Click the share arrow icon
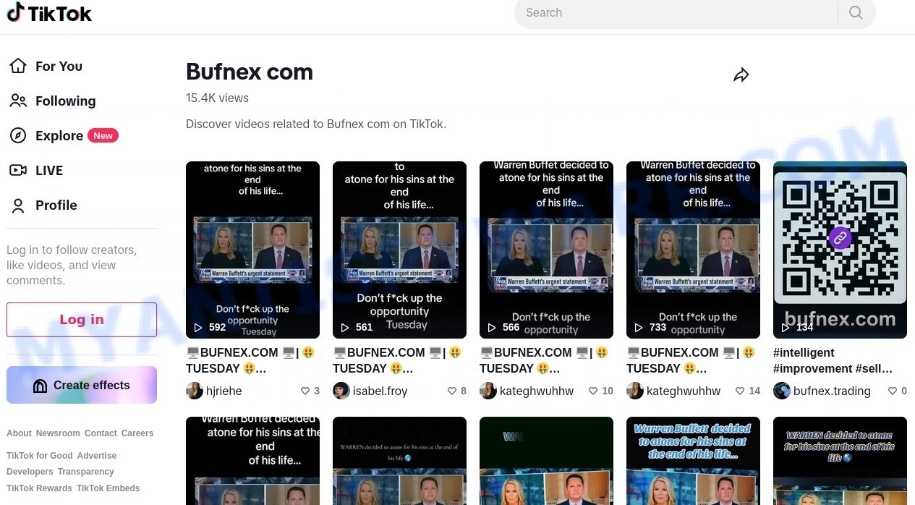The height and width of the screenshot is (505, 915). tap(741, 75)
